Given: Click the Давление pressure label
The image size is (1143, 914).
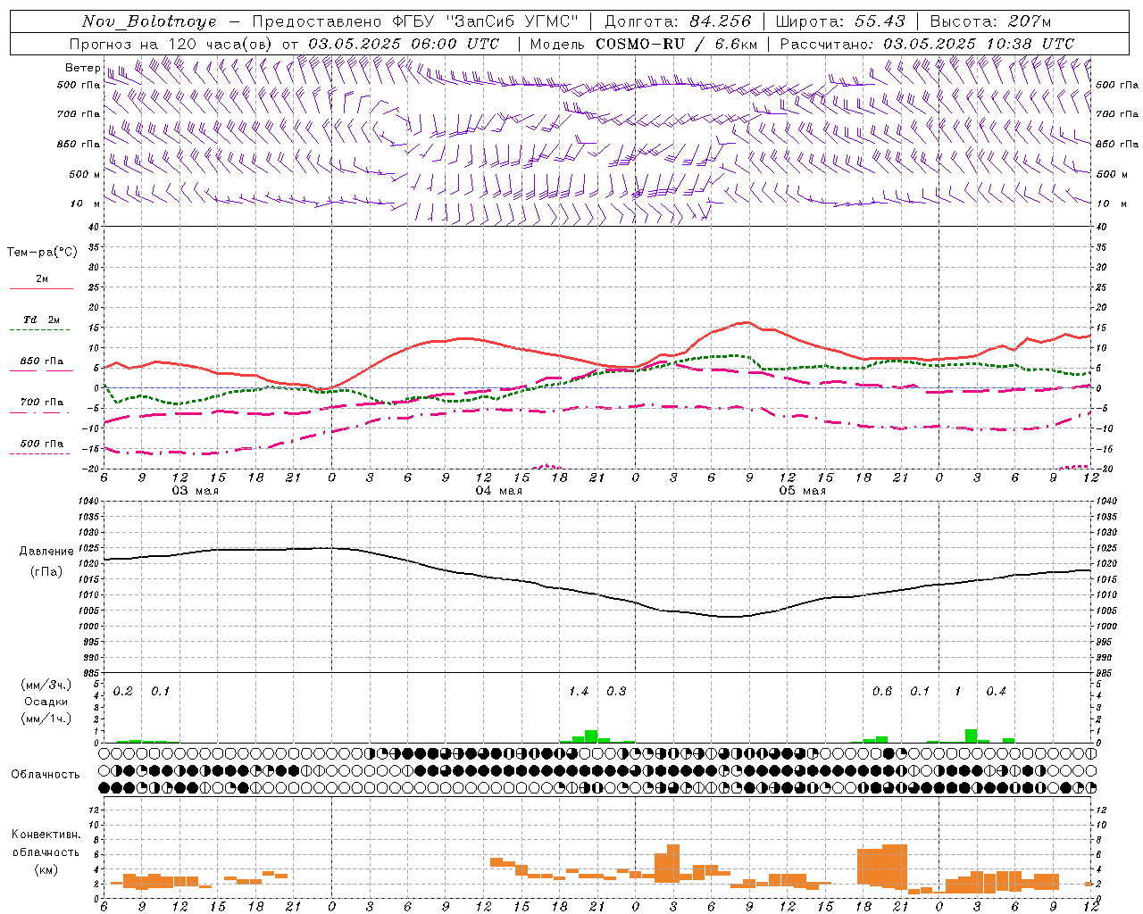Looking at the screenshot, I should [x=46, y=552].
